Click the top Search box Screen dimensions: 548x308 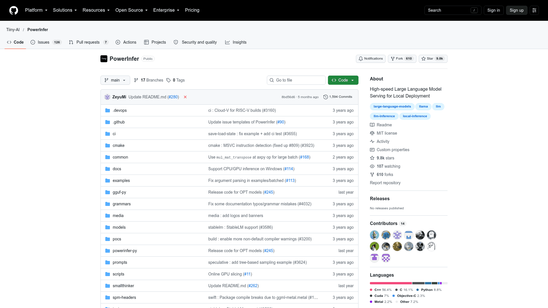[x=453, y=10]
